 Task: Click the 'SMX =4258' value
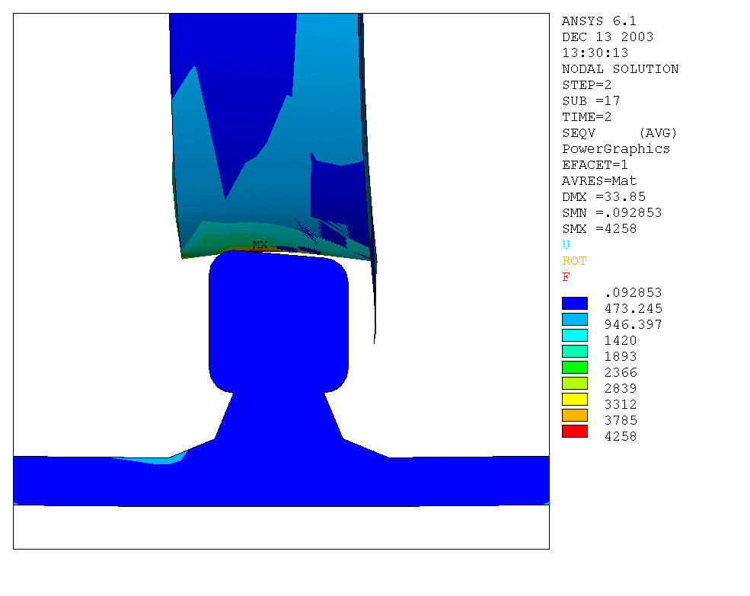tap(599, 229)
